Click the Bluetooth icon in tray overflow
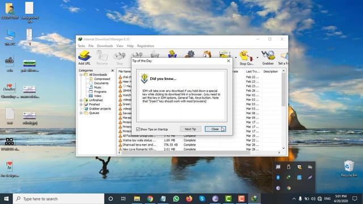 [278, 177]
